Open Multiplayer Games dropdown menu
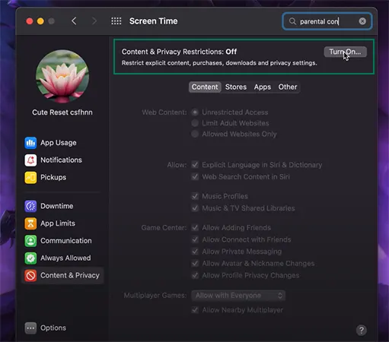The width and height of the screenshot is (389, 342). click(x=238, y=296)
